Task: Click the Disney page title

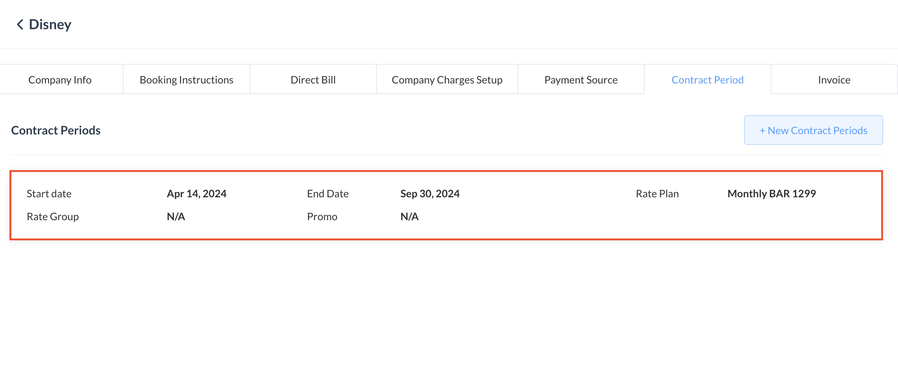Action: click(x=50, y=25)
